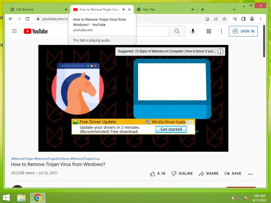Open YouTube settings three-dot menu
Image resolution: width=271 pixels, height=203 pixels.
222,31
